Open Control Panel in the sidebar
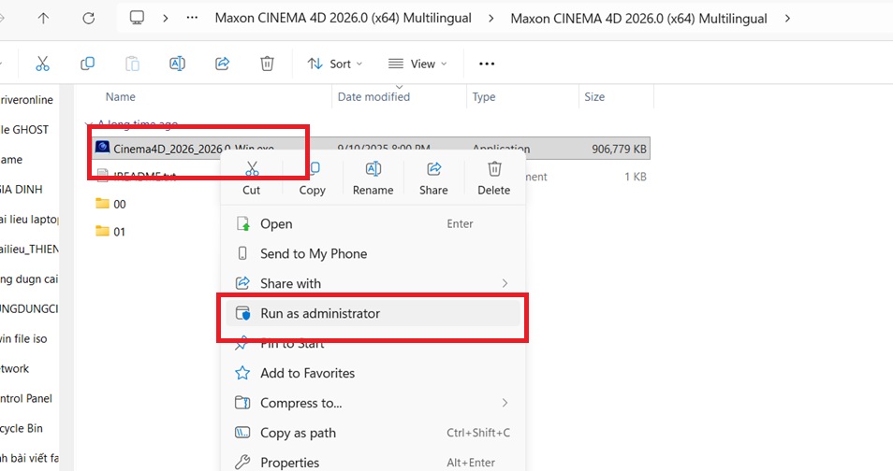893x471 pixels. (26, 398)
